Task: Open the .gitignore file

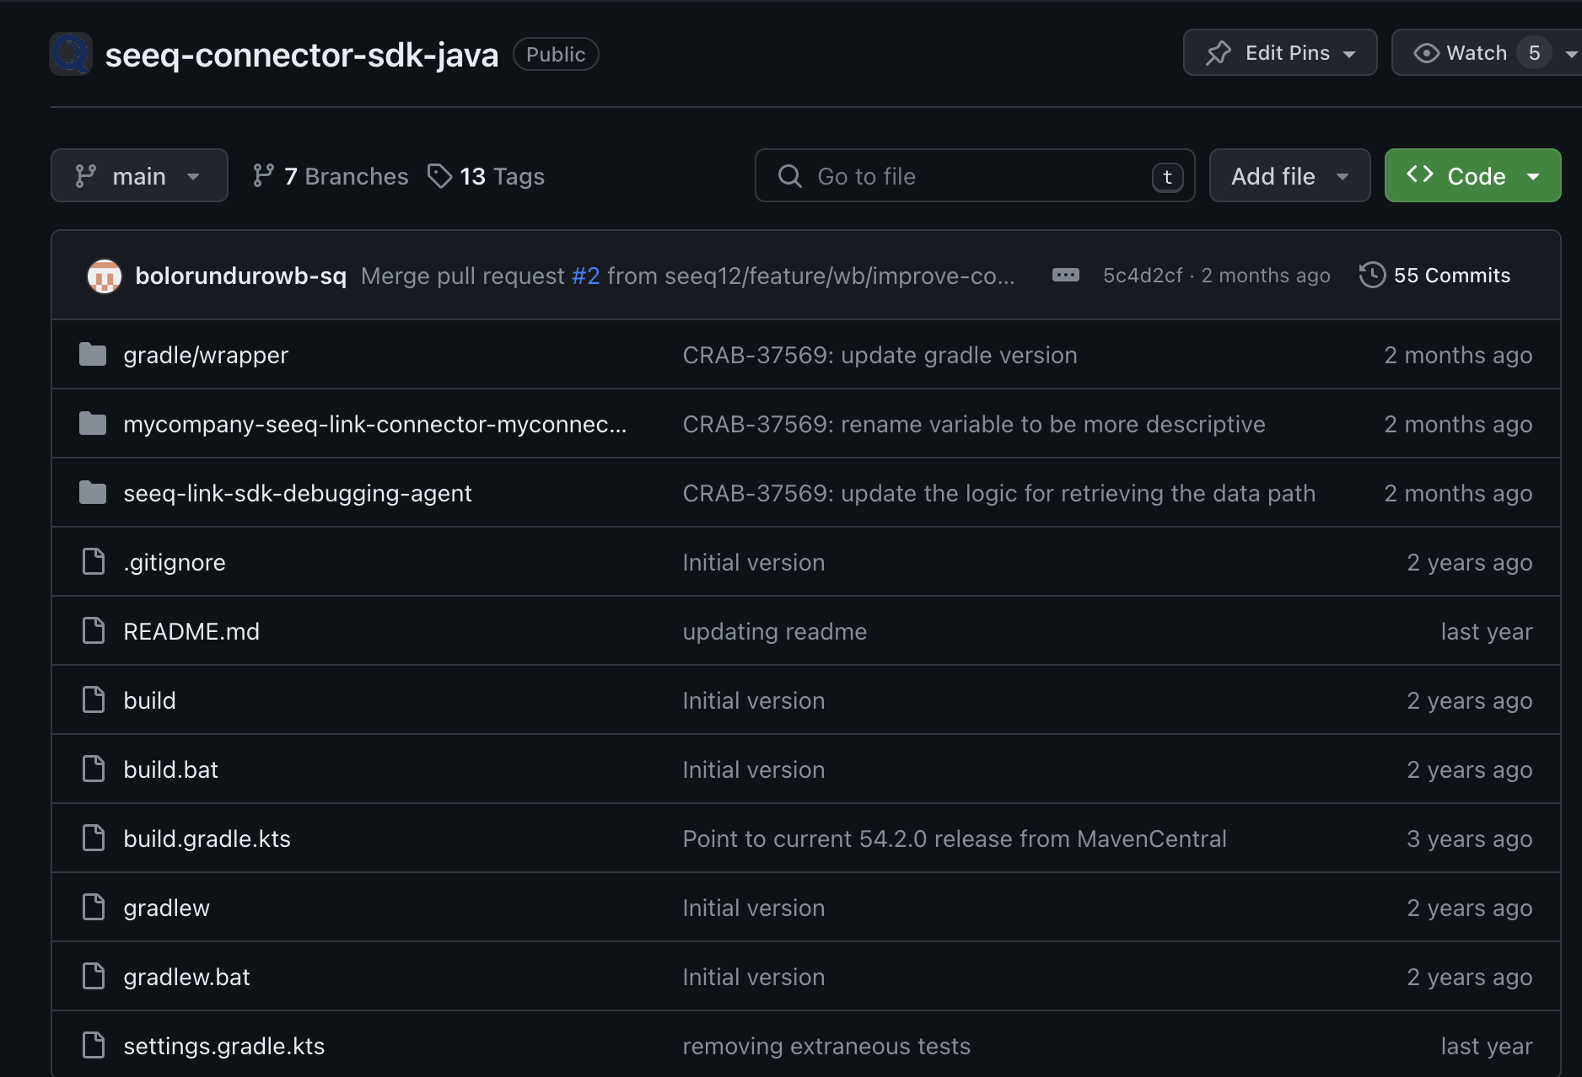Action: 175,562
